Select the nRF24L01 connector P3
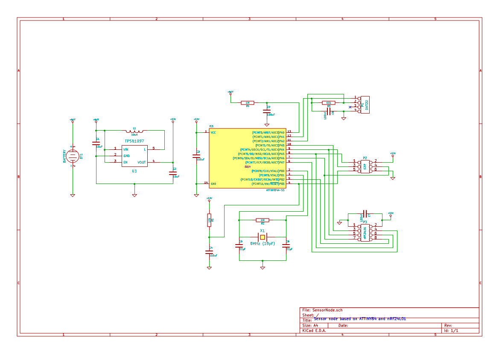The image size is (499, 353). coord(365,233)
